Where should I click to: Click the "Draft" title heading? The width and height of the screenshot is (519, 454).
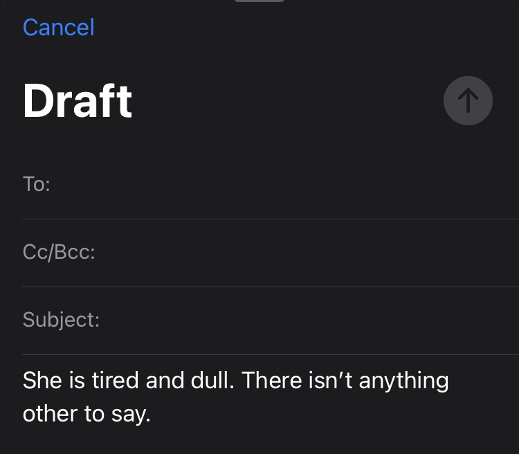[x=78, y=101]
